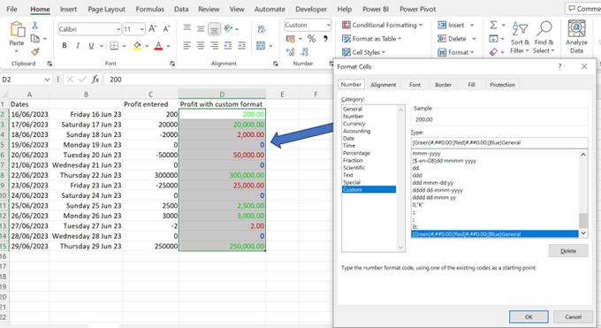Click the Font Color red swatch button
This screenshot has height=328, width=601.
(x=158, y=46)
